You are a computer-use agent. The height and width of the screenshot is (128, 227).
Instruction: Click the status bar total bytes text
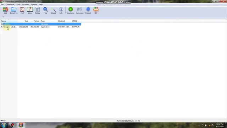coord(128,121)
